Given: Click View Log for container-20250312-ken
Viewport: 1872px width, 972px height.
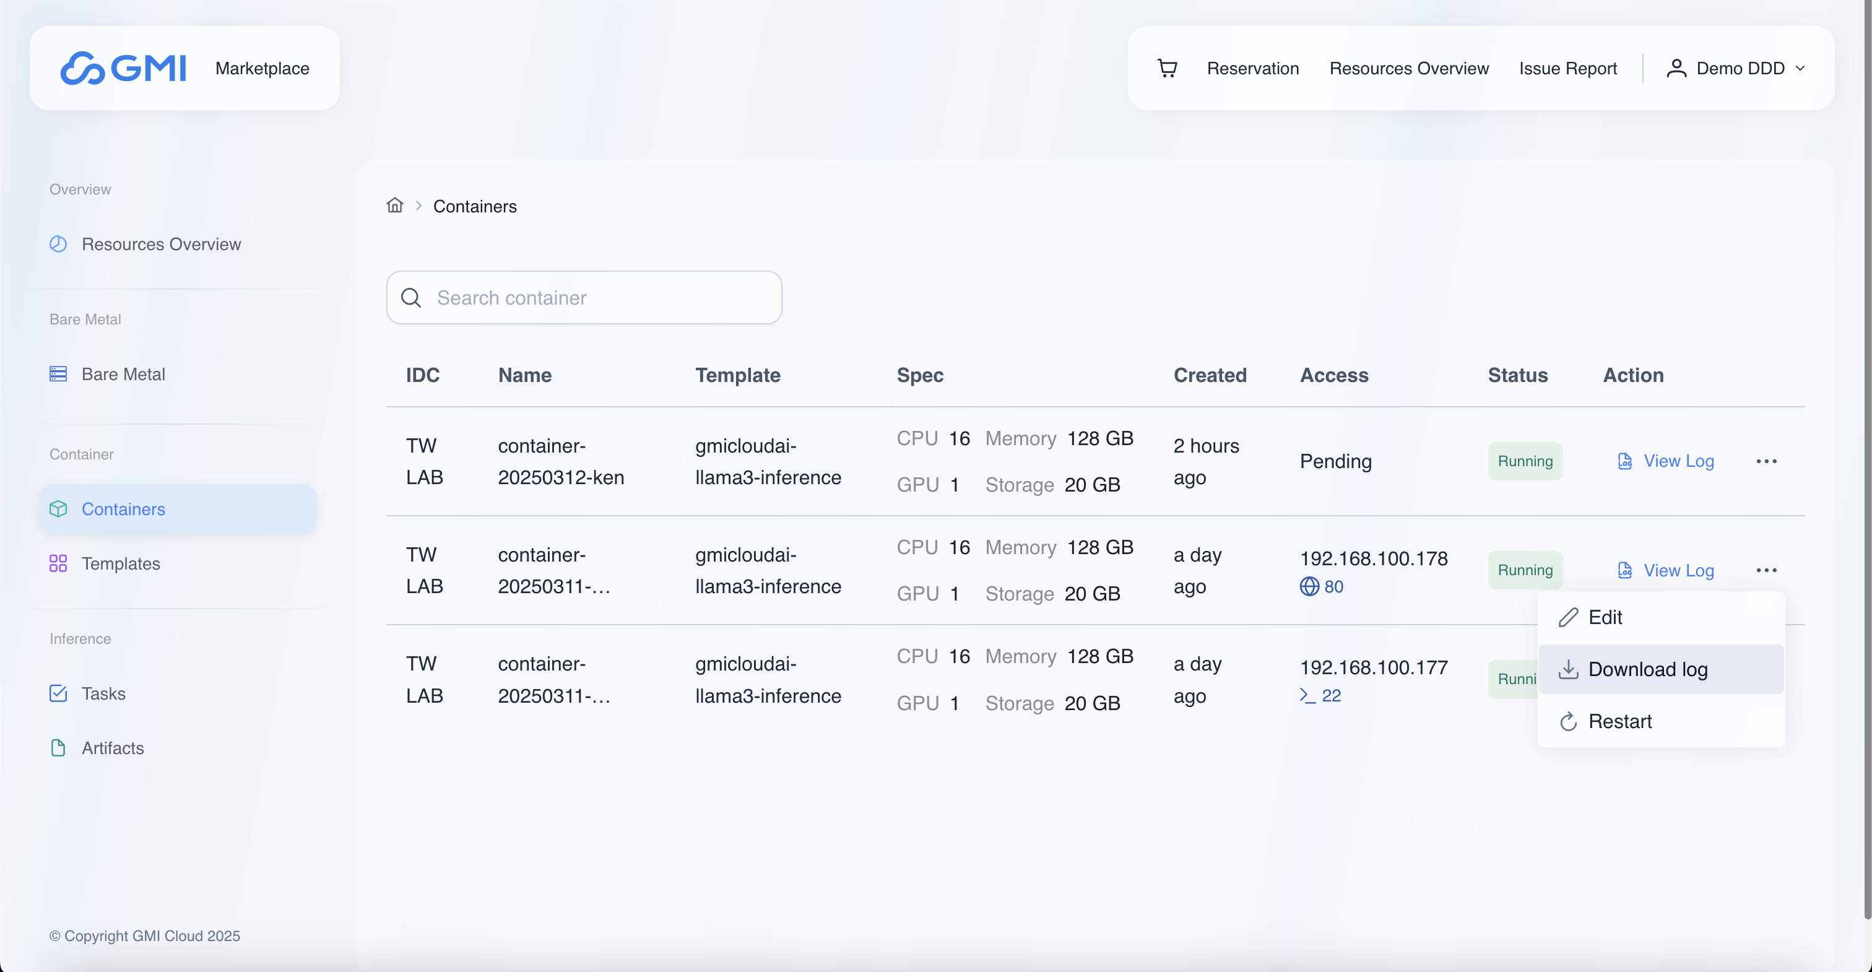Looking at the screenshot, I should pos(1679,461).
